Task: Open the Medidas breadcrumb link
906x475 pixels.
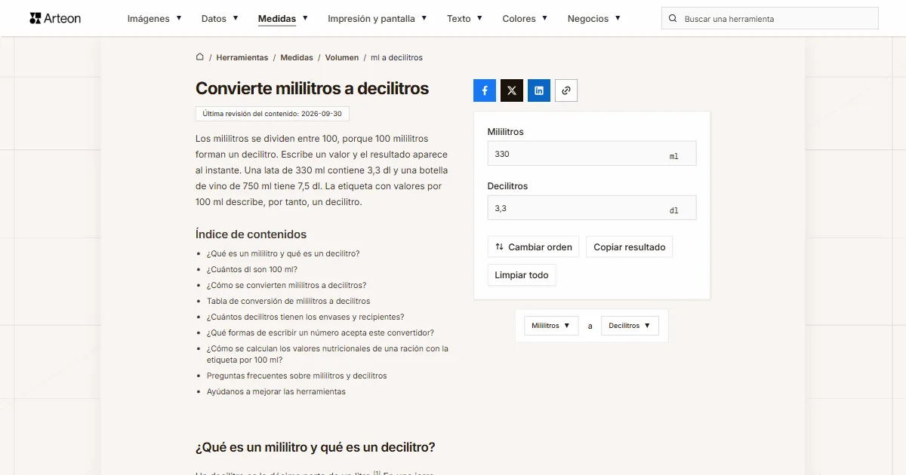Action: (297, 57)
